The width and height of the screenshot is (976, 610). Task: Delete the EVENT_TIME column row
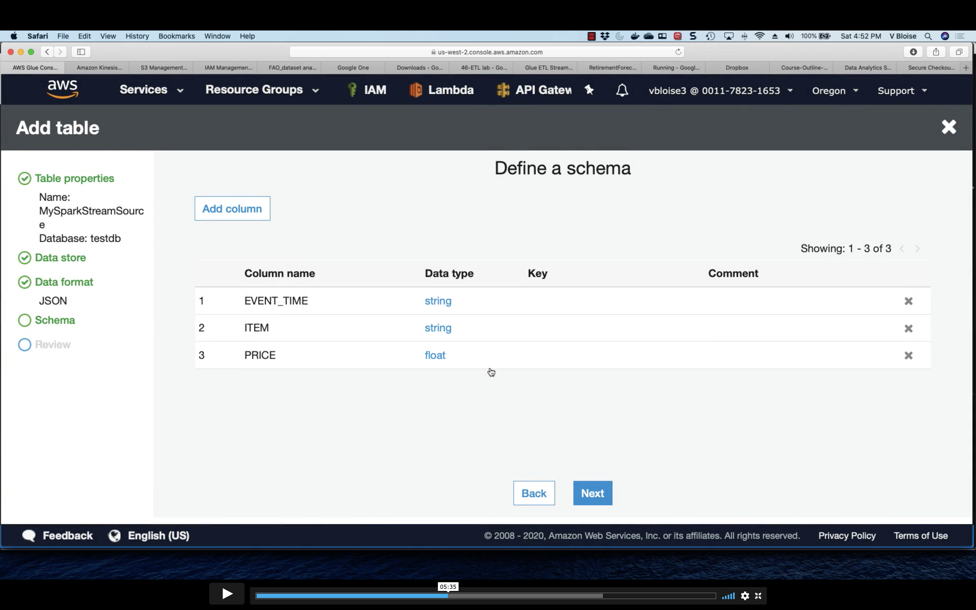click(908, 301)
